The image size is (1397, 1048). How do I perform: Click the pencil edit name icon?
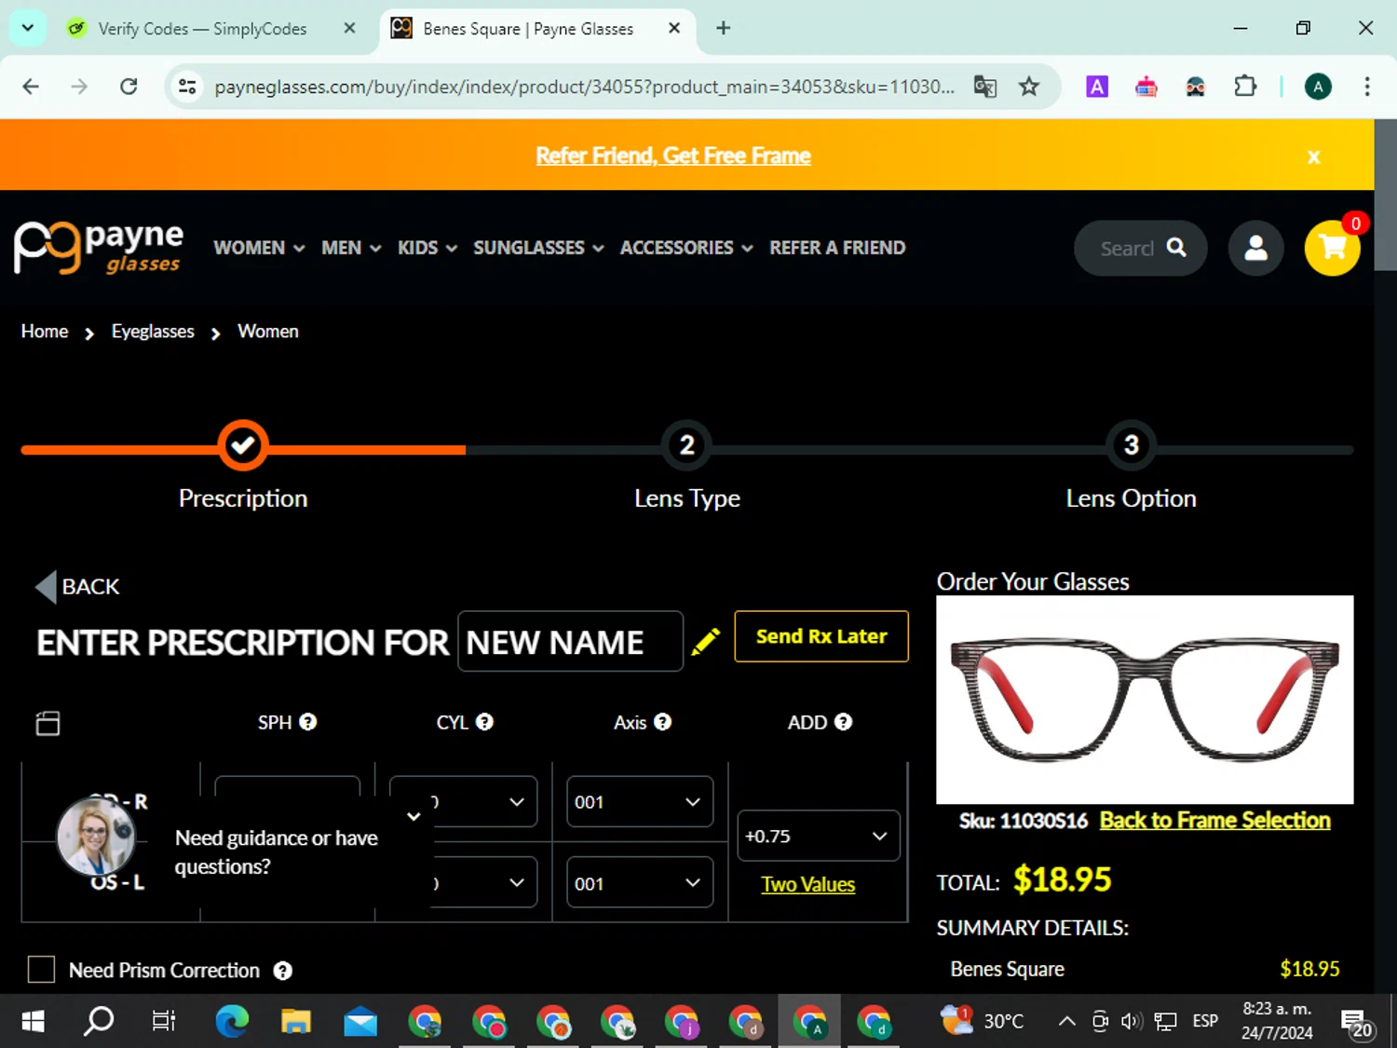[706, 641]
